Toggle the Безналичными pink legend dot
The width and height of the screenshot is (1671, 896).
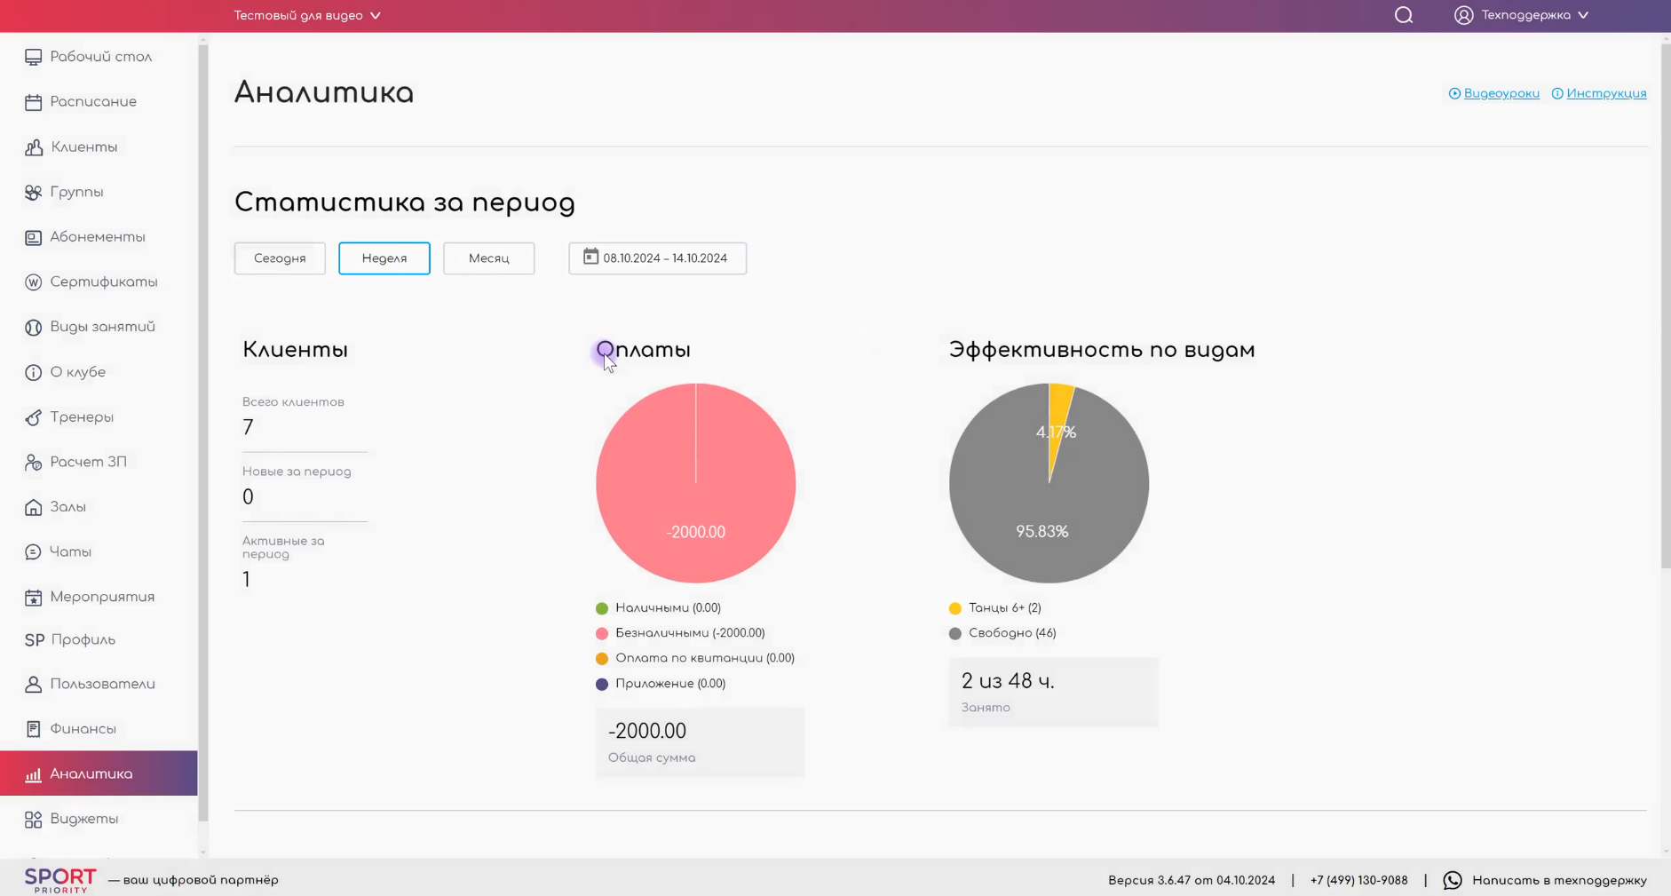[x=602, y=633]
